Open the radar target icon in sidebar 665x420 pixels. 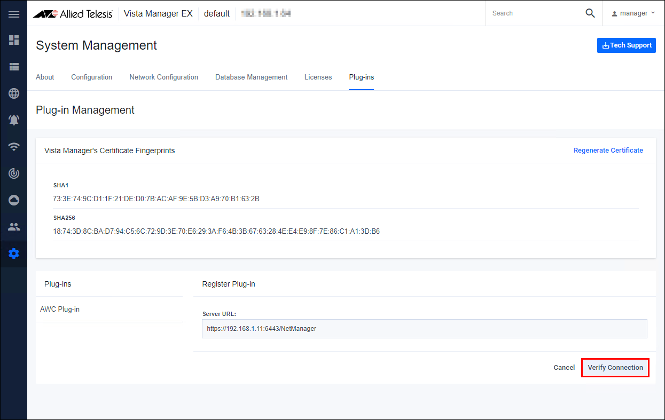coord(14,173)
